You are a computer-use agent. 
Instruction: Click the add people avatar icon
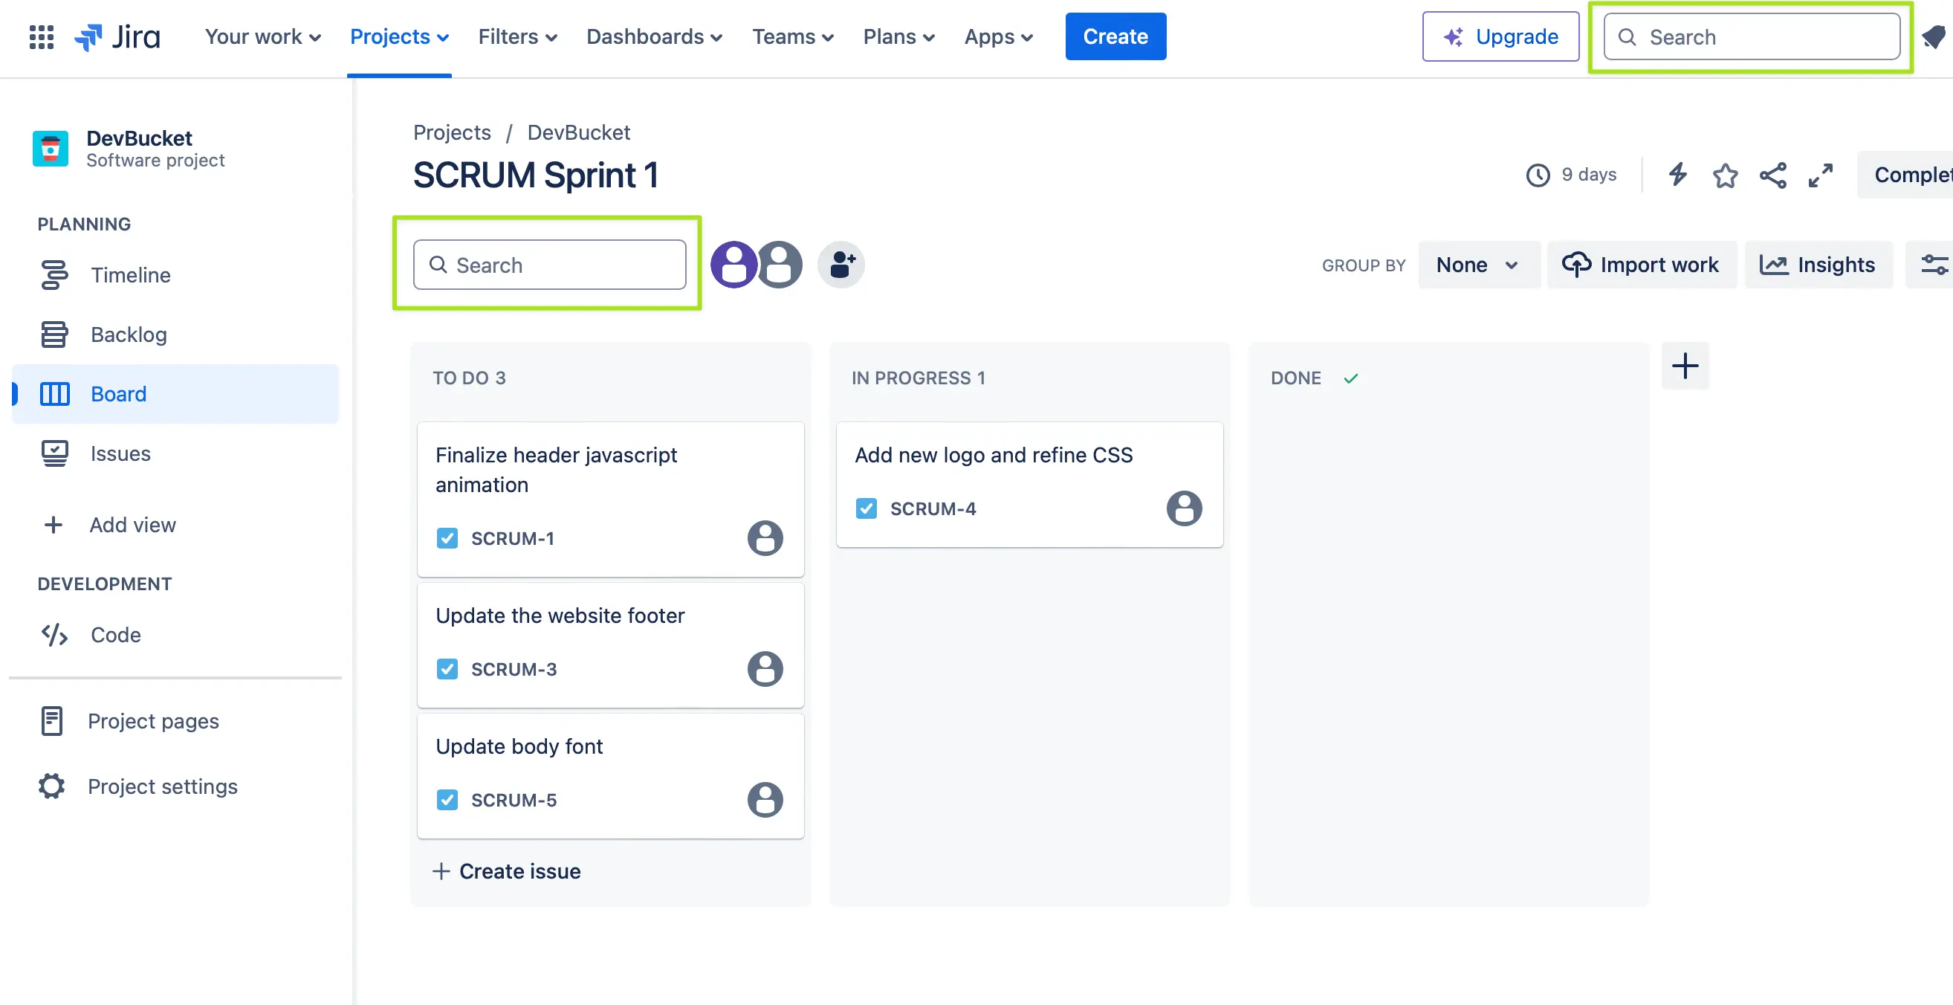point(841,265)
